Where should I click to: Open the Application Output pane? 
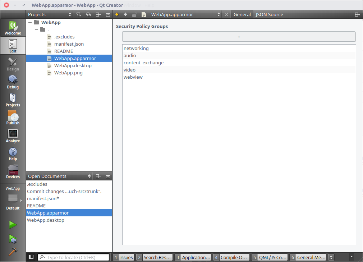193,257
